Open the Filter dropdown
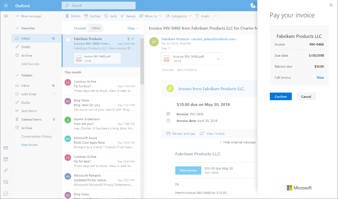Screen dimensions: 338x199 click(132, 28)
